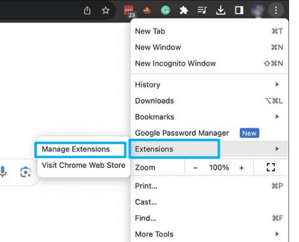Open the red extension with badge 23
The height and width of the screenshot is (242, 299).
click(129, 11)
